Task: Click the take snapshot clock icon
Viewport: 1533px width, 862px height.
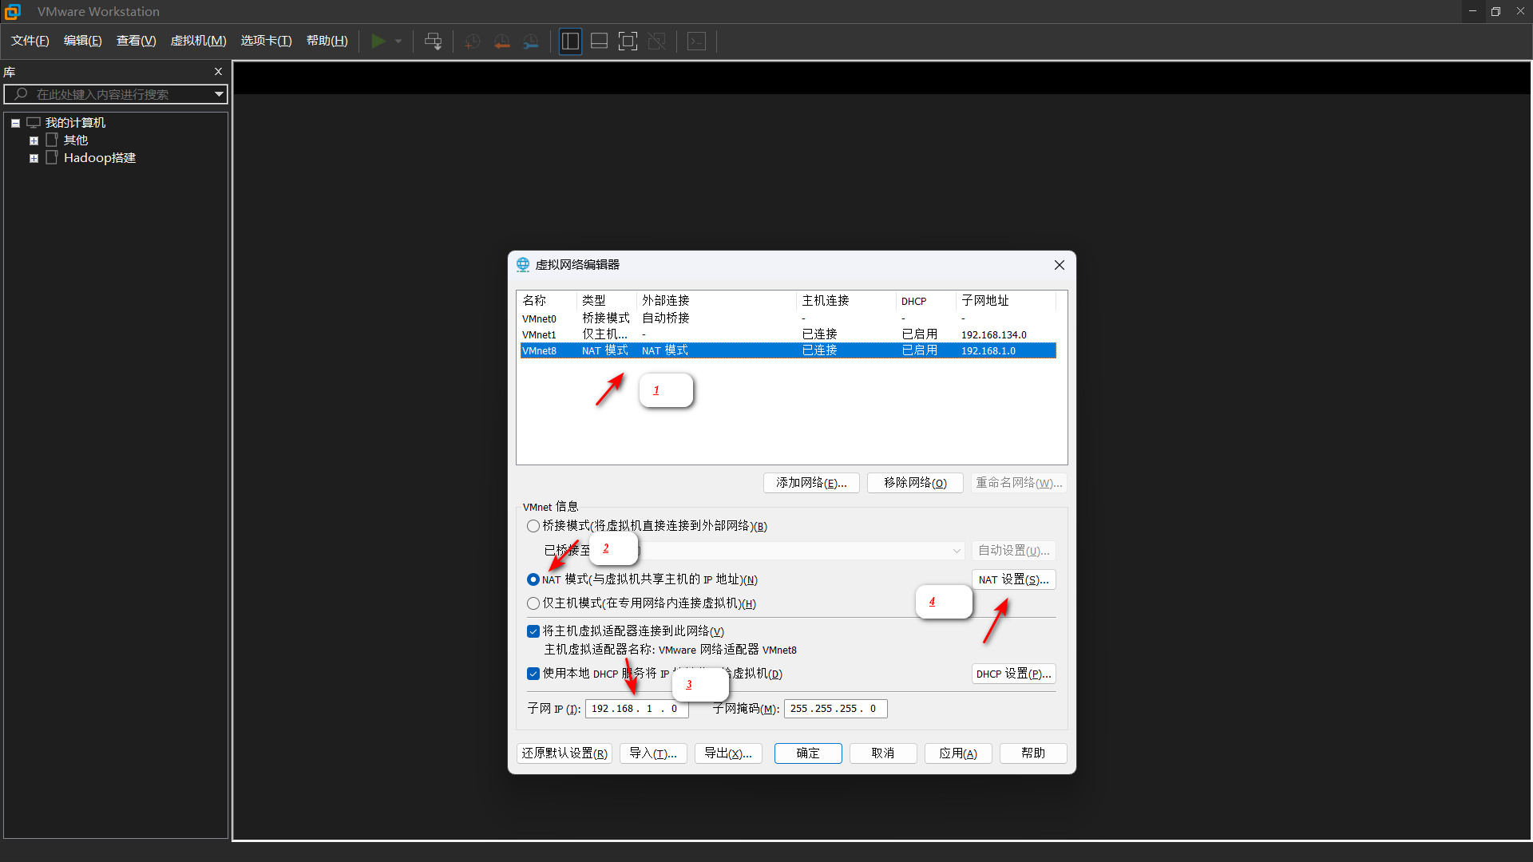Action: (473, 42)
